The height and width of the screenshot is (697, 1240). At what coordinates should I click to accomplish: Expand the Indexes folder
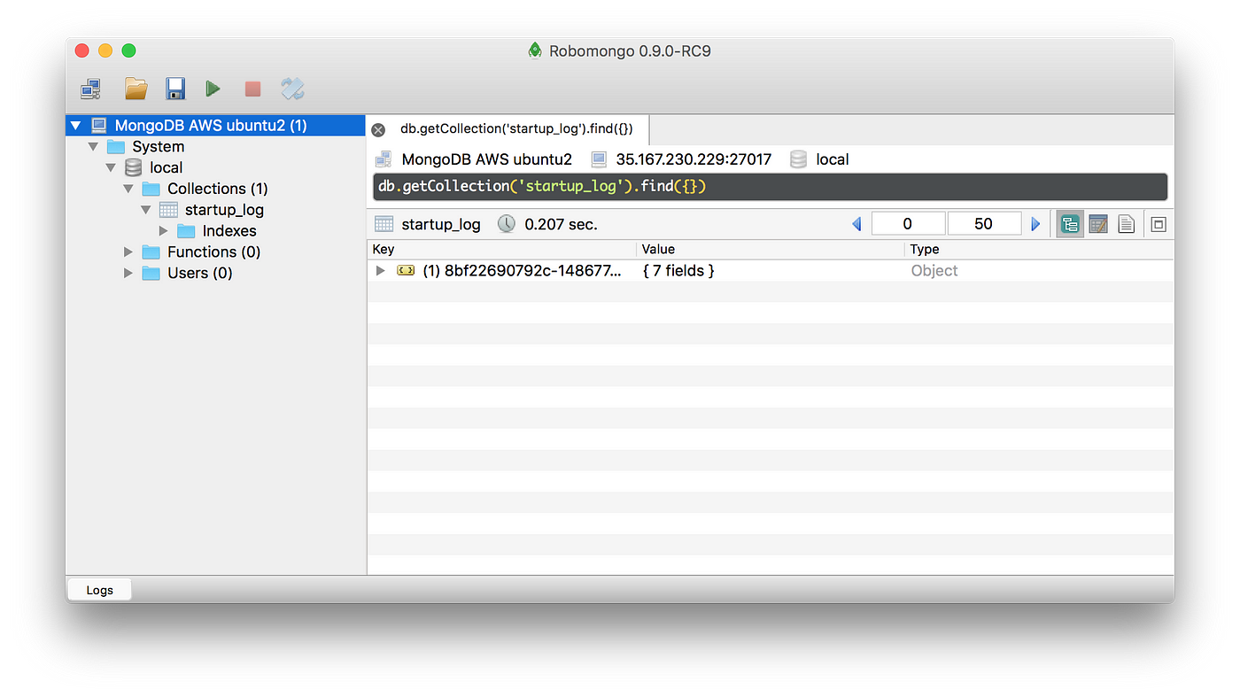(x=163, y=231)
